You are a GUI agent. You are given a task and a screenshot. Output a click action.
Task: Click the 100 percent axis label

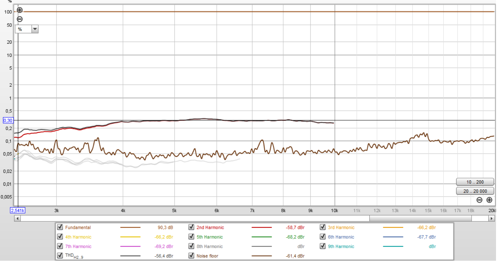pos(8,12)
